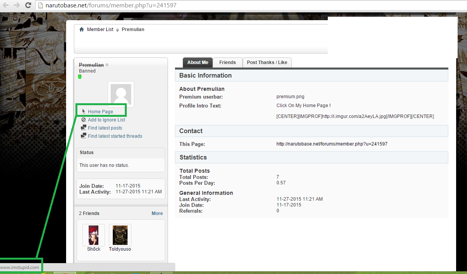Image resolution: width=467 pixels, height=274 pixels.
Task: Click the Toldyouso username link
Action: pyautogui.click(x=120, y=249)
